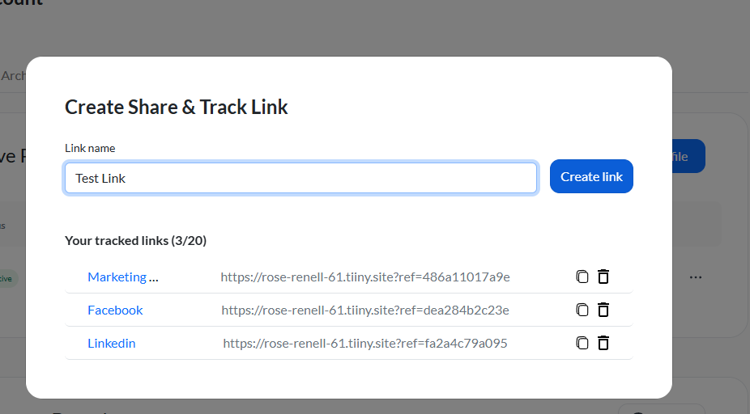This screenshot has width=750, height=414.
Task: Click the Marketing URL ending in 486a11017a9e
Action: click(x=365, y=277)
